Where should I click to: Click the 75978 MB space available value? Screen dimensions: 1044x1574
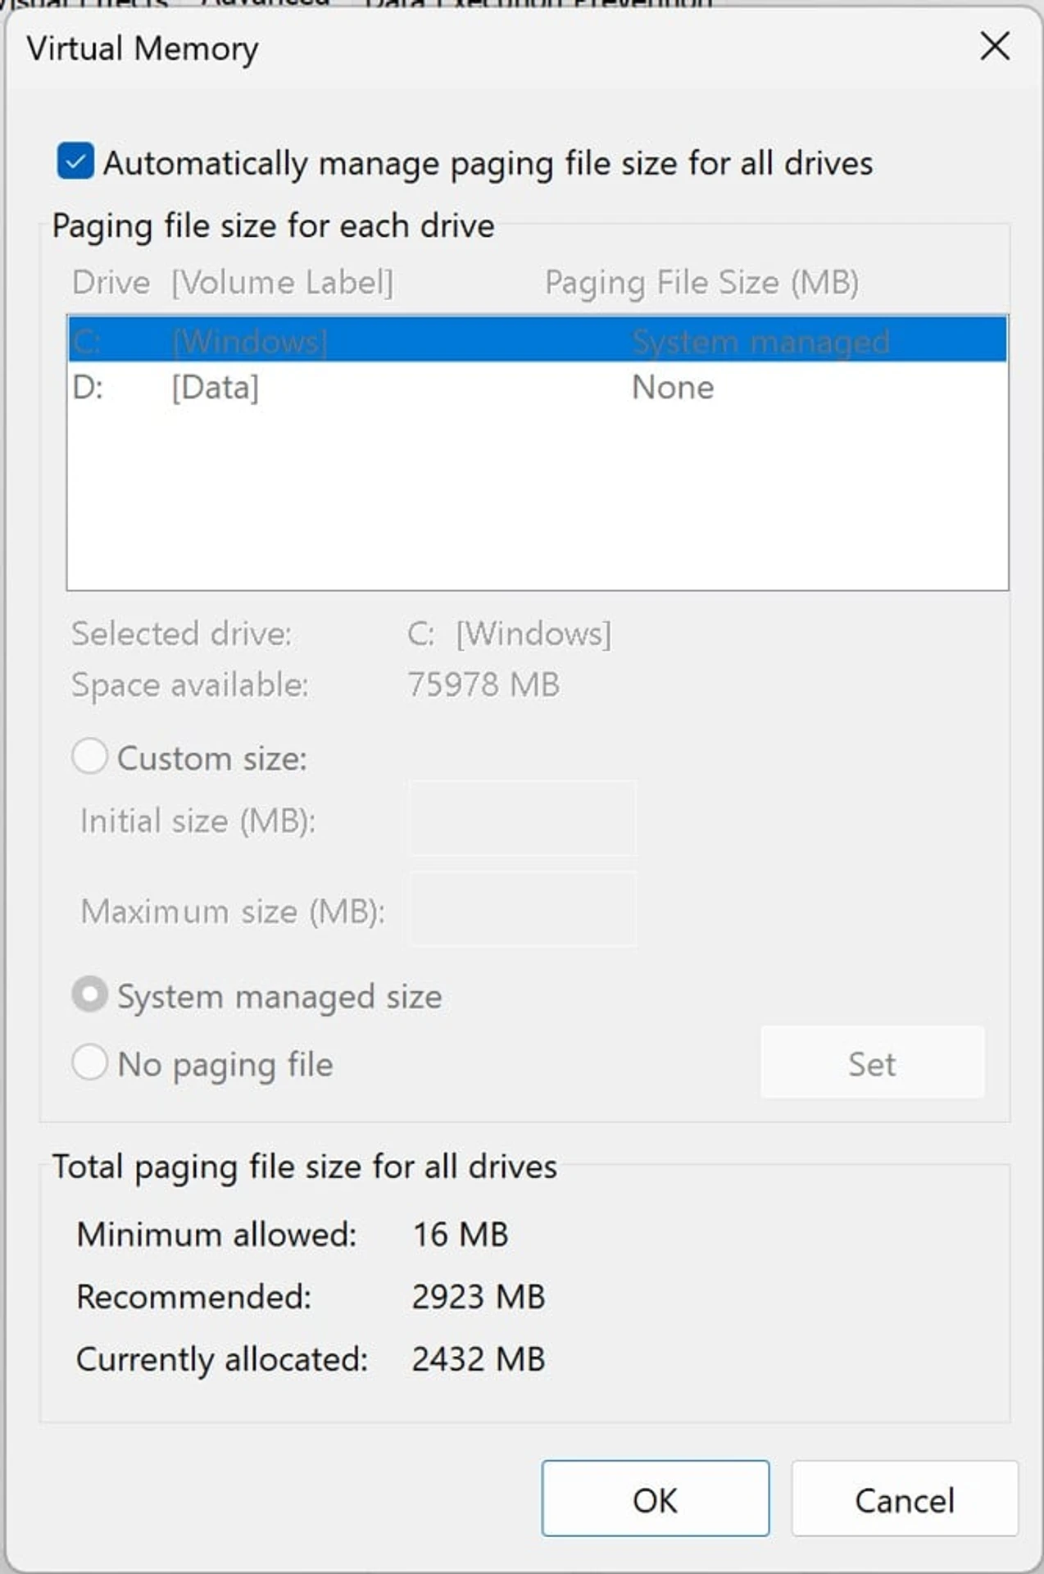(x=483, y=685)
